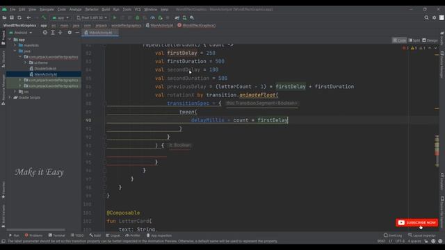Open Logcat tool window button
Screen dimensions: 445x250
(x=113, y=235)
